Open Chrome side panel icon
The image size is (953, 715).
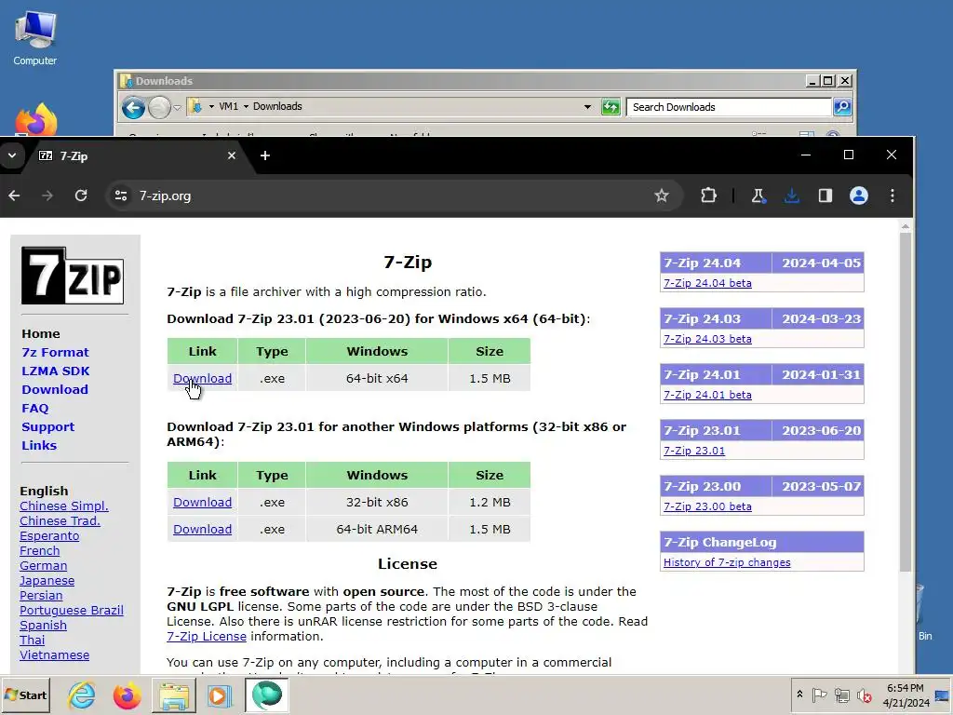[825, 196]
